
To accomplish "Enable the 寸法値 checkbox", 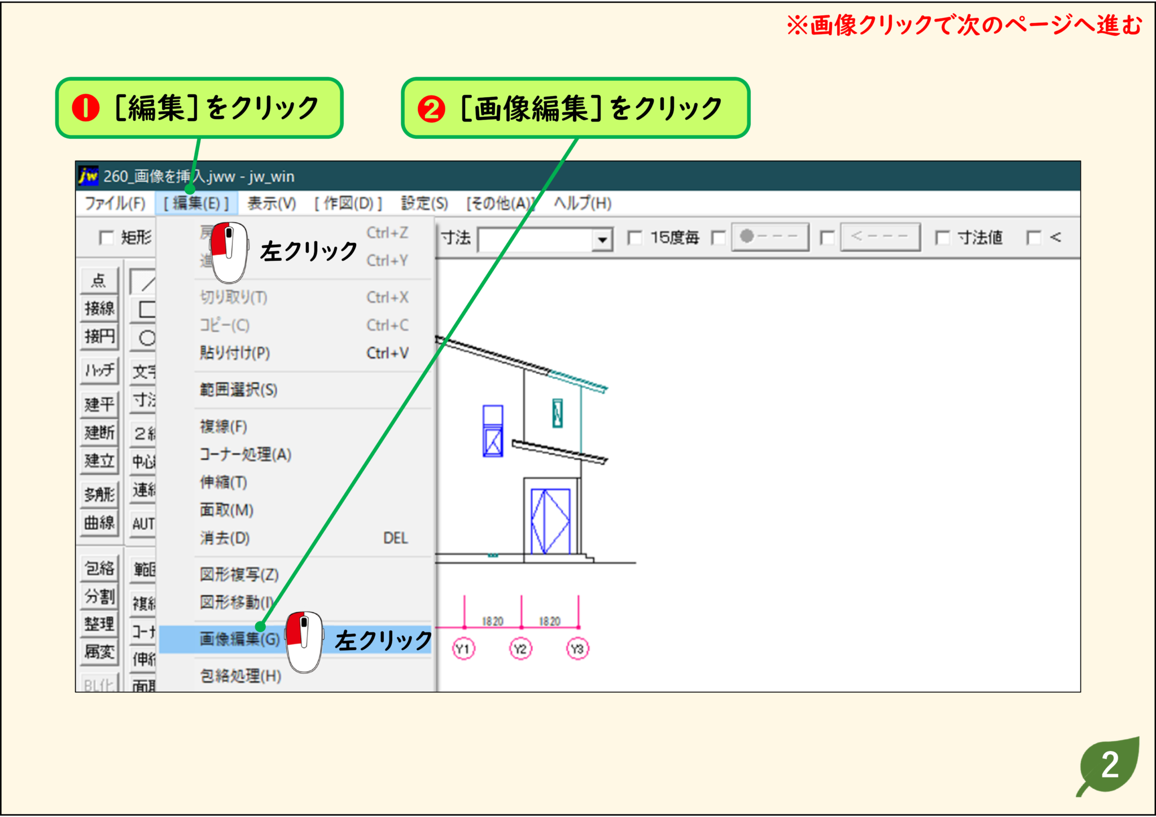I will 942,238.
